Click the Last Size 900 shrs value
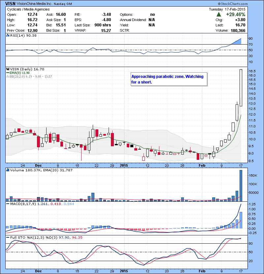 point(103,25)
